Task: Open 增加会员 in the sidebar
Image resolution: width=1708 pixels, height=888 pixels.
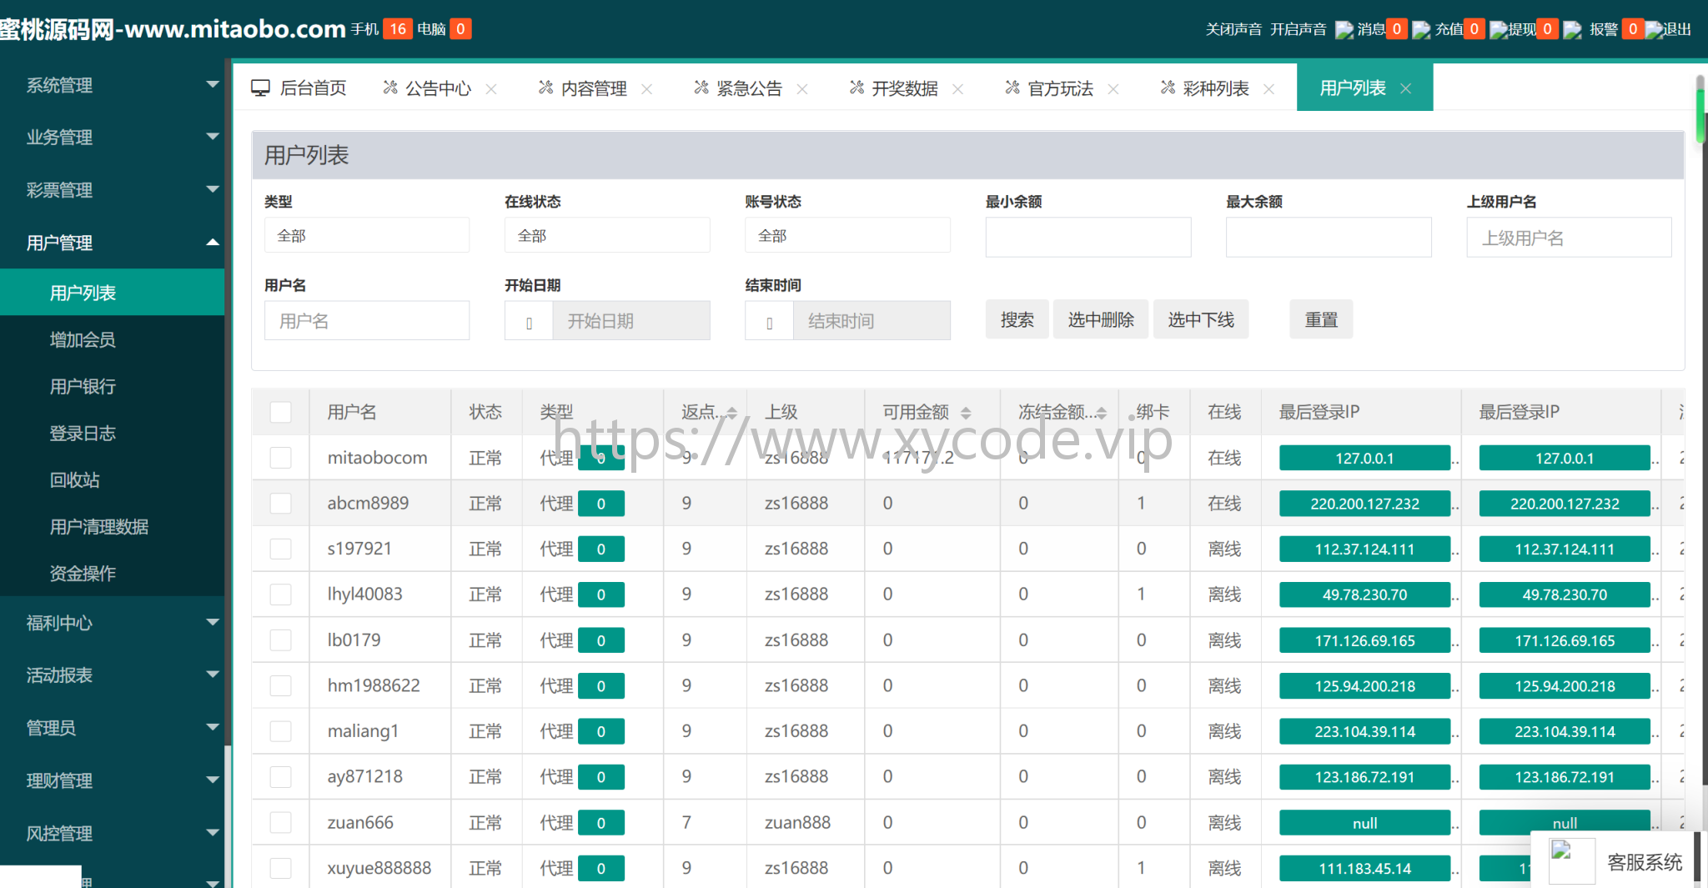Action: point(113,339)
